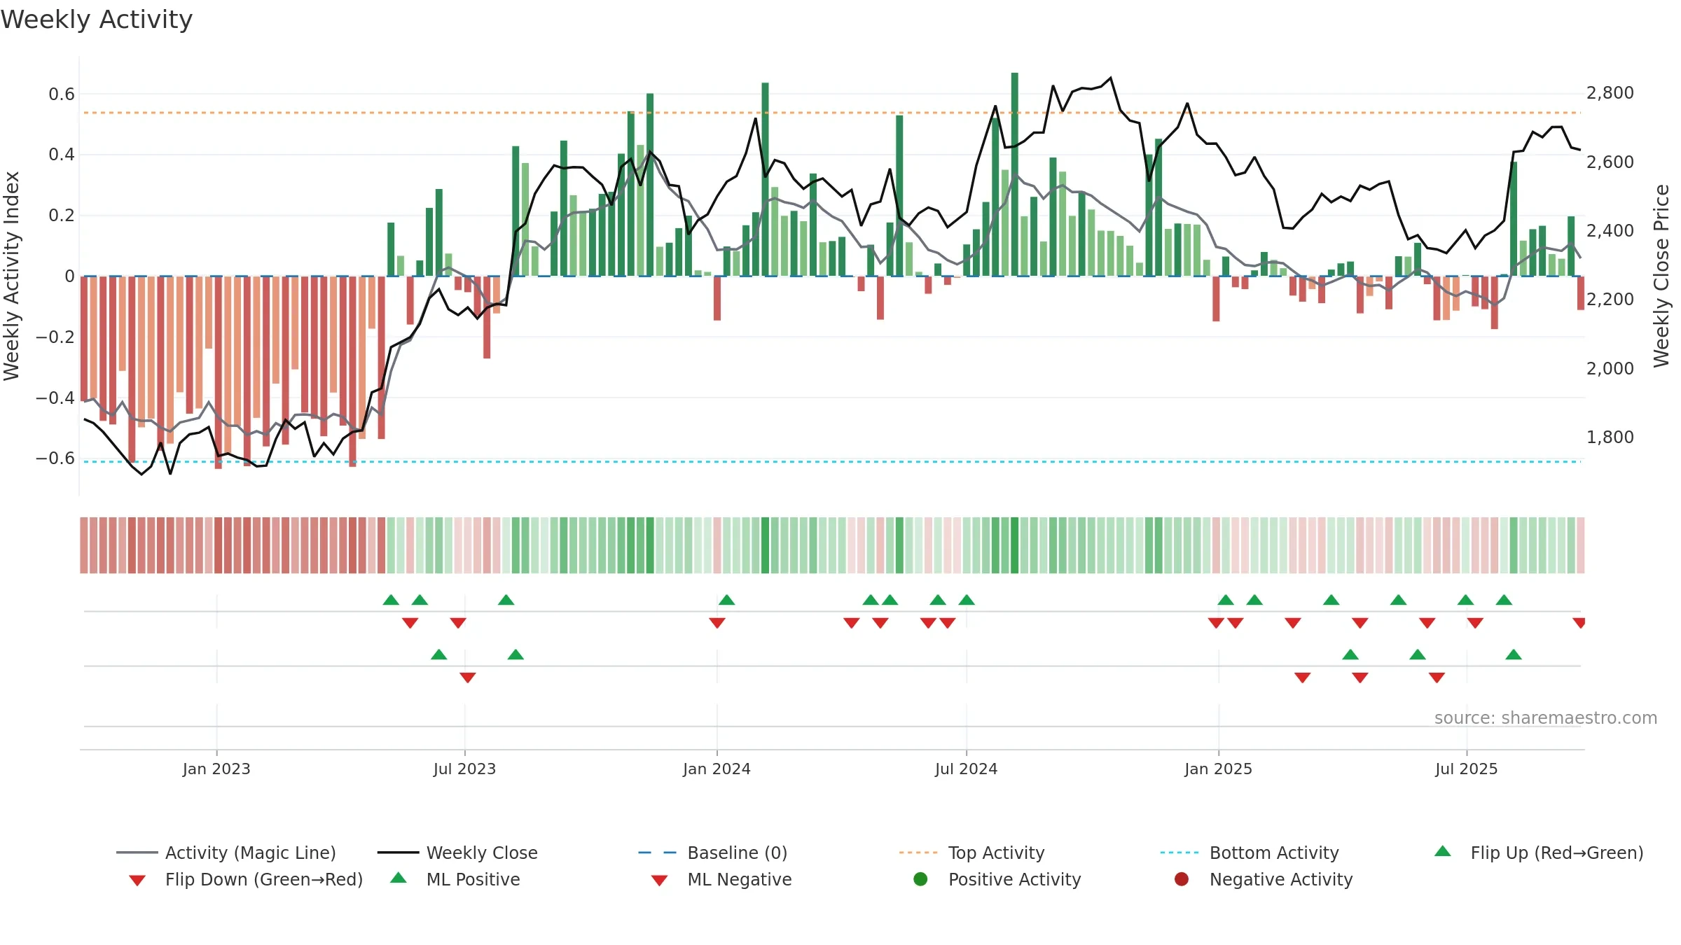
Task: Toggle Flip Down (Green→Red) legend entry
Action: [x=246, y=879]
